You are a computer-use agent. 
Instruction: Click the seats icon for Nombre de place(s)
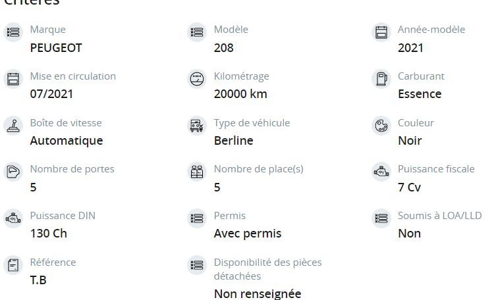point(197,172)
